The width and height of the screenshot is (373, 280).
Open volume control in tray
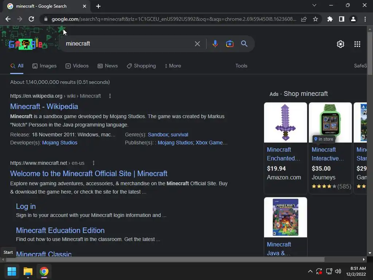(338, 271)
